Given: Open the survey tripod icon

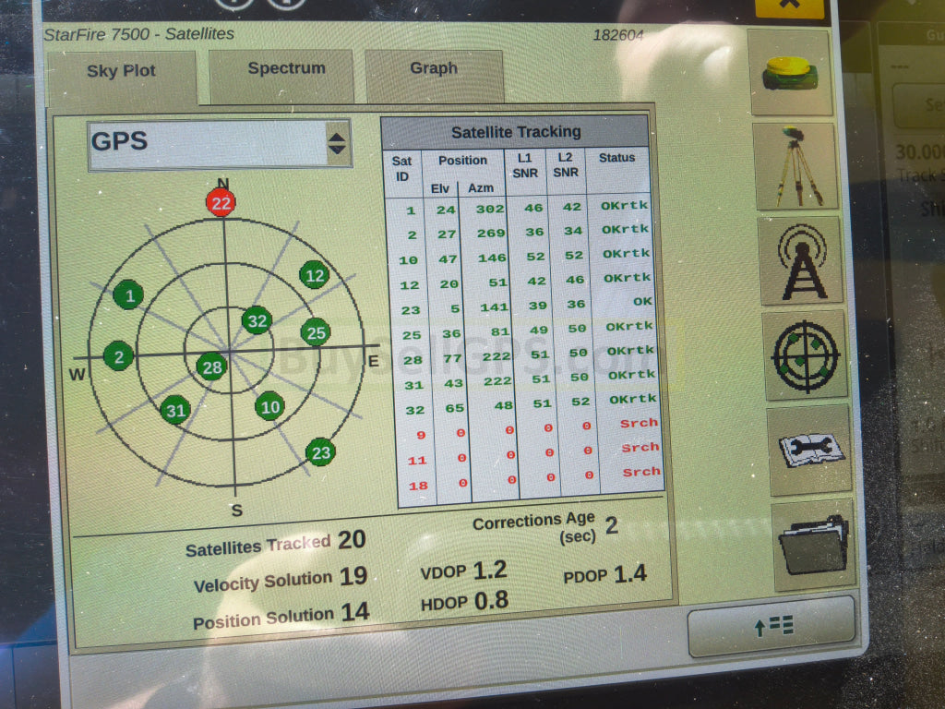Looking at the screenshot, I should pyautogui.click(x=795, y=166).
